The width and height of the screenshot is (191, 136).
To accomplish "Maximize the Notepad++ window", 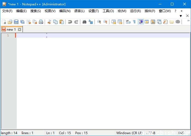I will (172, 4).
